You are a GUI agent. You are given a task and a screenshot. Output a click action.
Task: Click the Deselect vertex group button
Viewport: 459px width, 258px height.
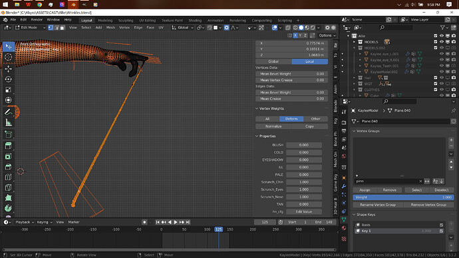click(x=442, y=190)
